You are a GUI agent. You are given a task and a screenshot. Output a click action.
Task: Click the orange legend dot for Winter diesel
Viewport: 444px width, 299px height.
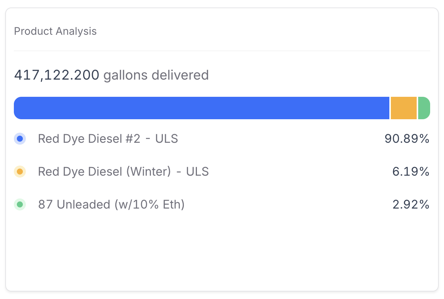pyautogui.click(x=20, y=172)
